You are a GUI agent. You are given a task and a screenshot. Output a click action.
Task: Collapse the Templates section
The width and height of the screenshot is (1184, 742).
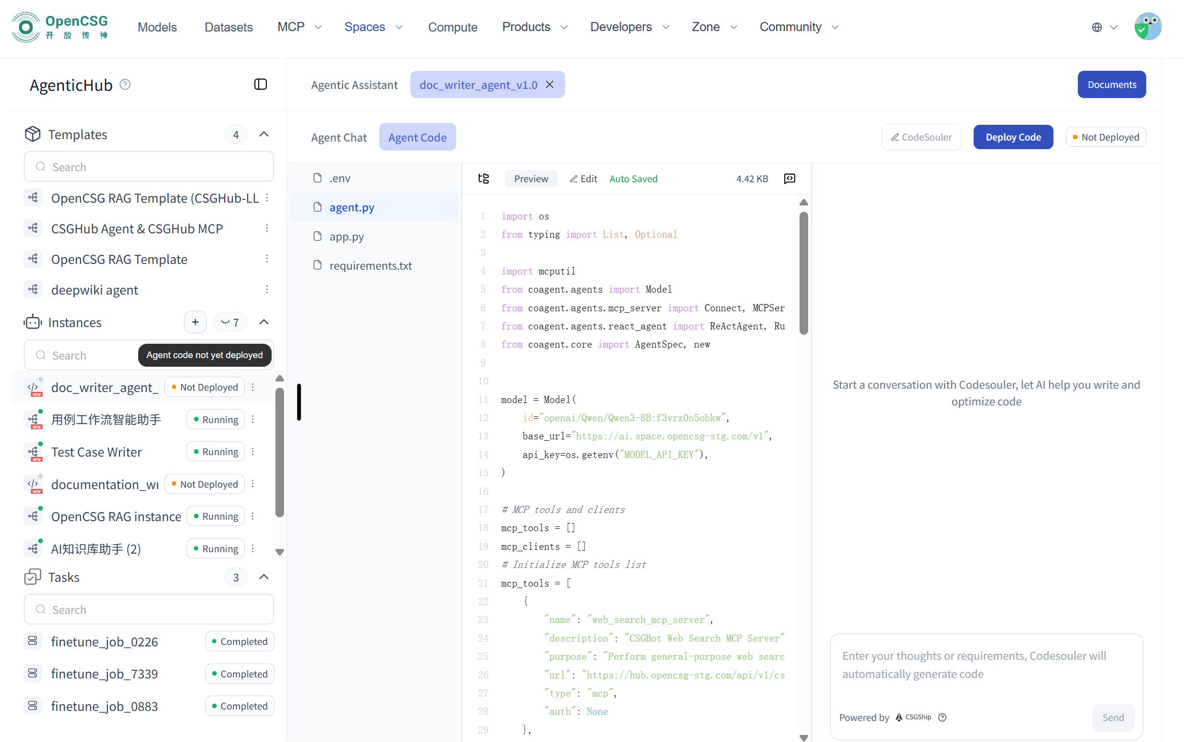click(x=263, y=134)
